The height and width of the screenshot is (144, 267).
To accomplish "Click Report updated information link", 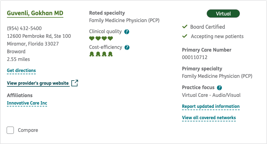I will [211, 106].
